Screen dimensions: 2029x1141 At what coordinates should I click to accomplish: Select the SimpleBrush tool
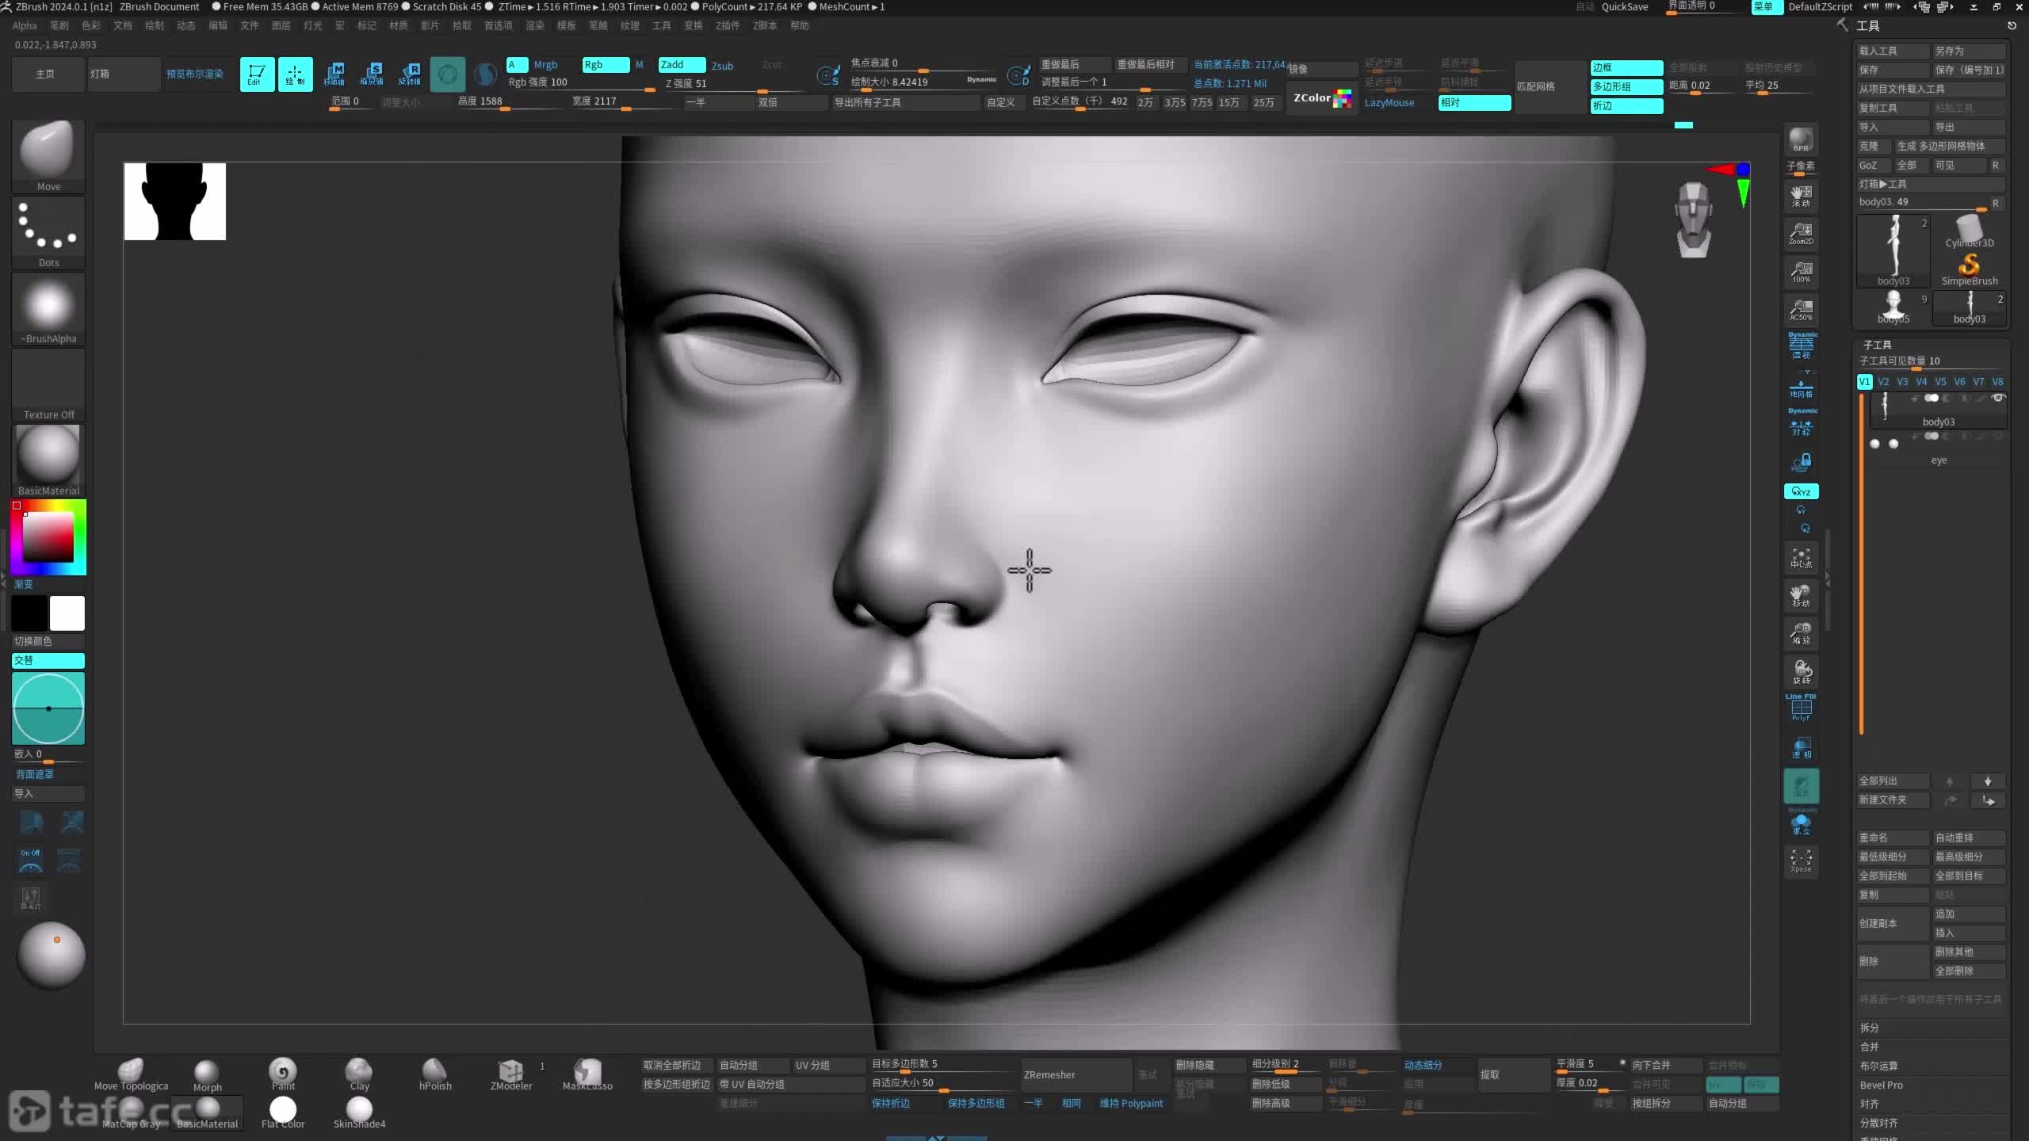(1970, 269)
